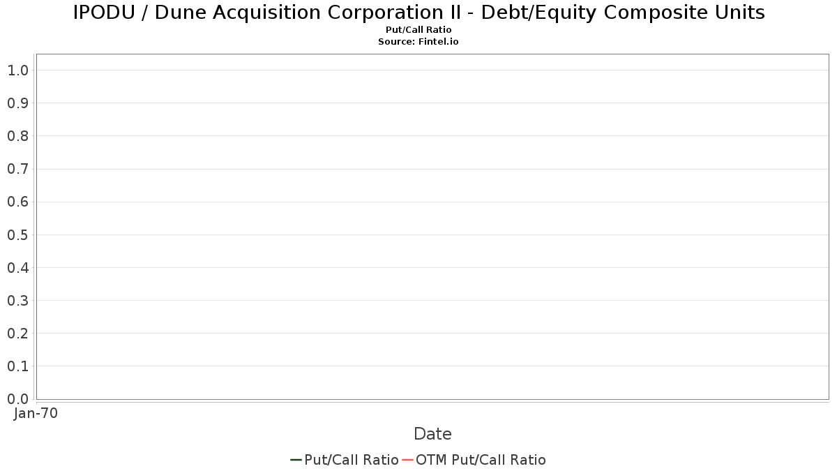
Task: Click the Date axis label
Action: pyautogui.click(x=432, y=434)
